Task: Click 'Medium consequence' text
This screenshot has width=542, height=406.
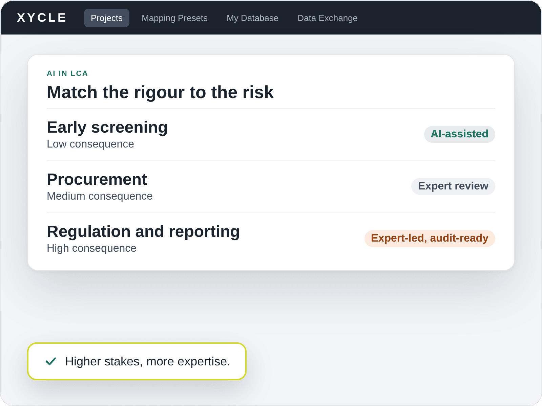Action: [x=100, y=196]
